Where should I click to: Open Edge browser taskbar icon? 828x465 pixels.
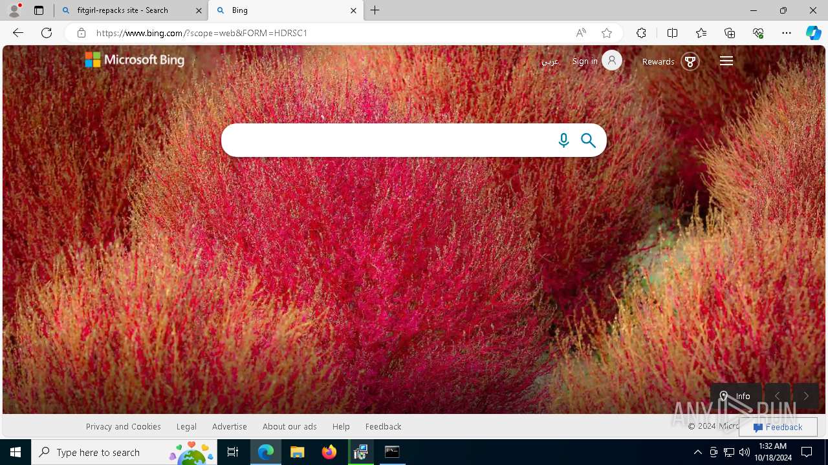(266, 452)
